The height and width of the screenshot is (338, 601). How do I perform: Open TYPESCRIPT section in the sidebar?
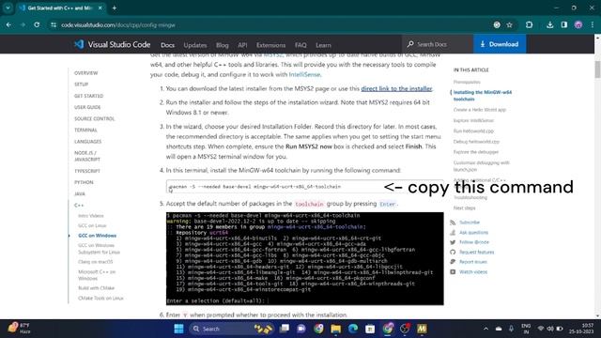87,171
